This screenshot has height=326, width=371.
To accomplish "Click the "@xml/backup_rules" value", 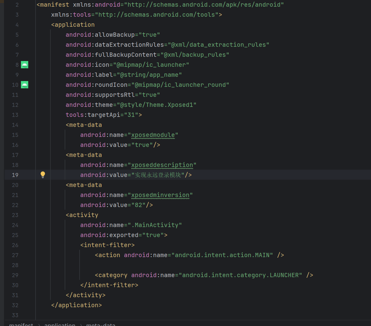I will [195, 55].
